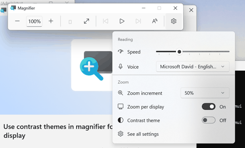The image size is (245, 148).
Task: Enable the Contrast theme toggle
Action: pyautogui.click(x=209, y=120)
